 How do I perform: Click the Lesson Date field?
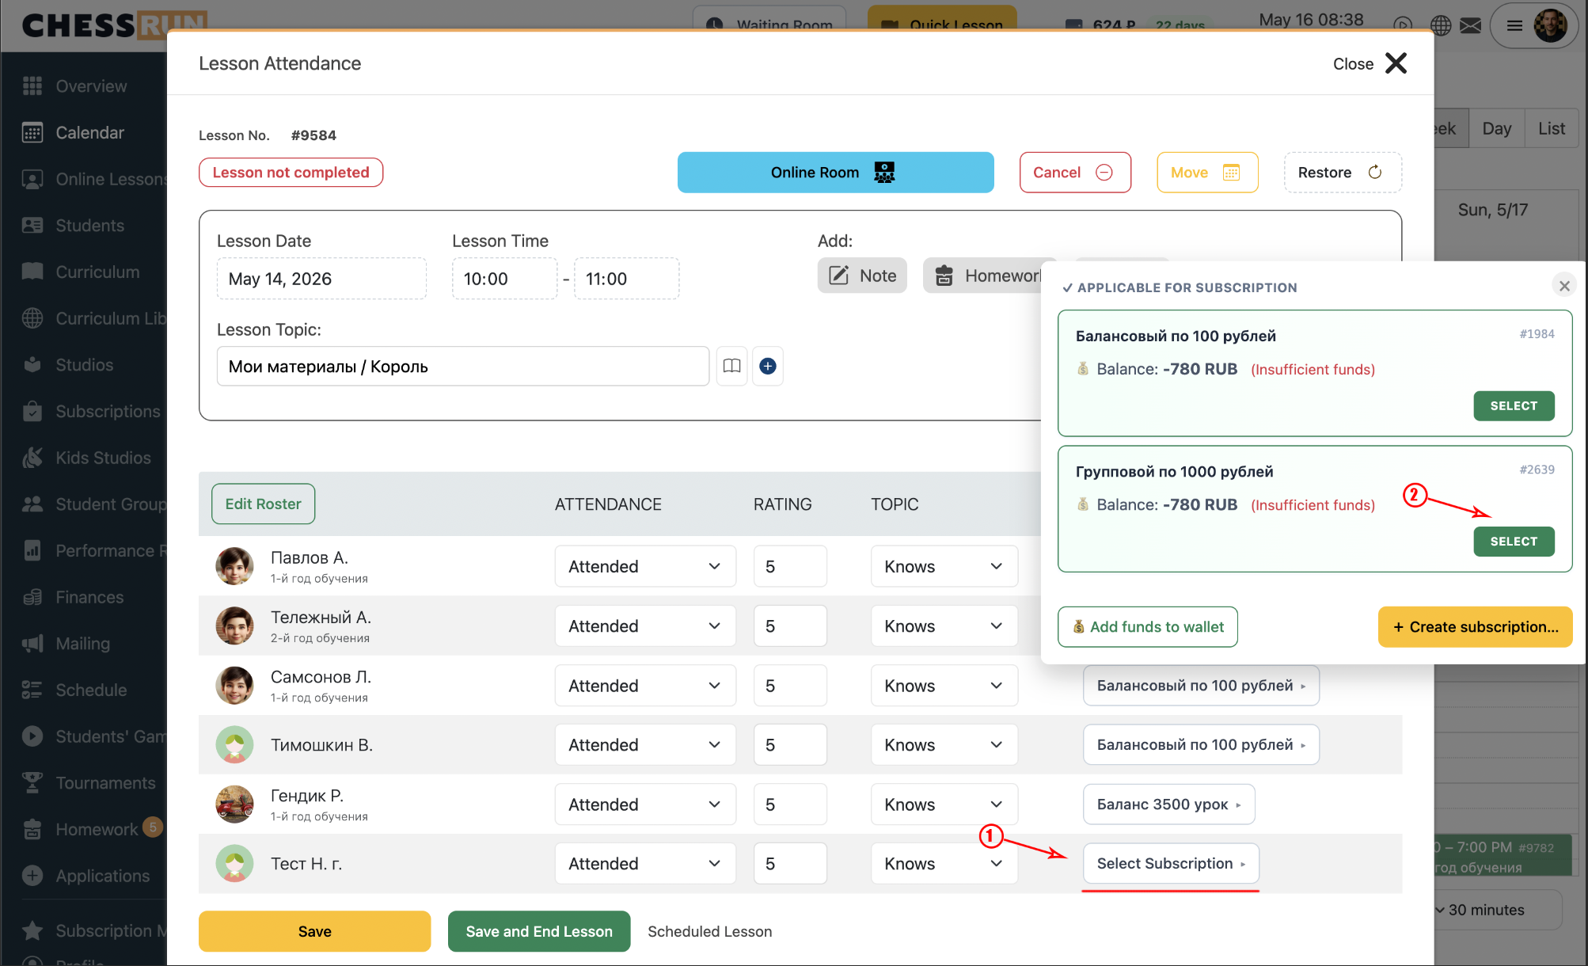321,279
